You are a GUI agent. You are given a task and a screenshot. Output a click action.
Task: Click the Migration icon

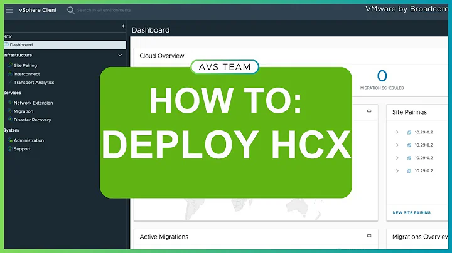click(10, 111)
